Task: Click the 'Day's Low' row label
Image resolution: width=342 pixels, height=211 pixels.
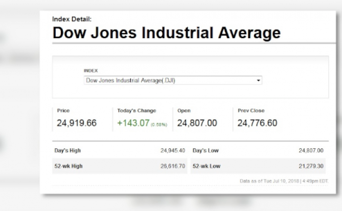Action: click(206, 150)
